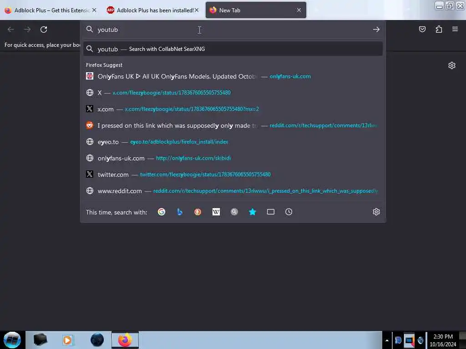
Task: Search this time with DuckDuckGo
Action: [x=198, y=212]
